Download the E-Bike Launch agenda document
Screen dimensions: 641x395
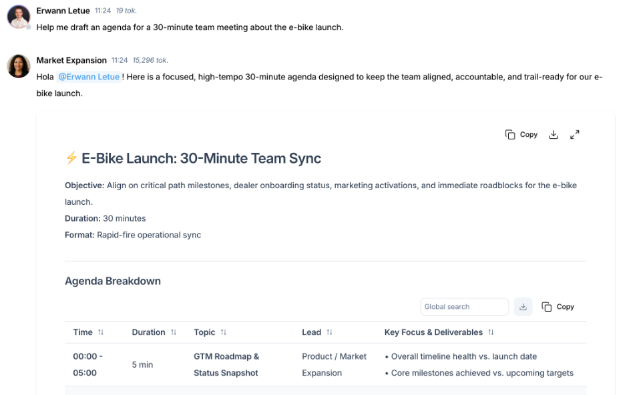[553, 134]
